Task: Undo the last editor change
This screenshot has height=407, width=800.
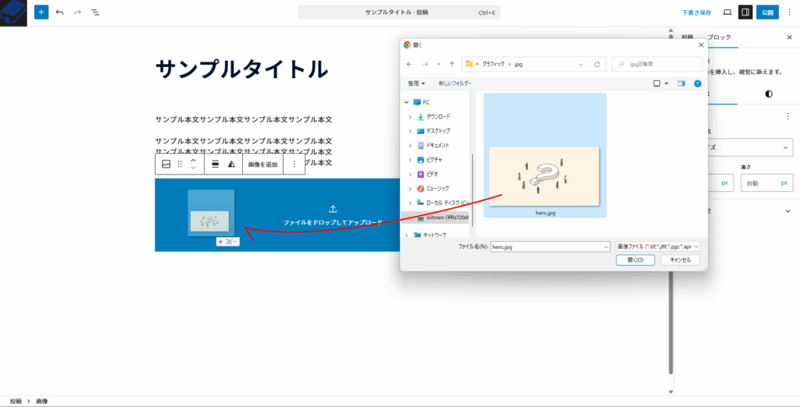Action: pyautogui.click(x=59, y=12)
